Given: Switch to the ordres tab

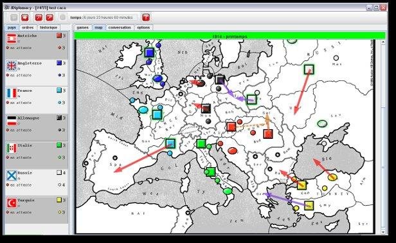Looking at the screenshot, I should (x=28, y=27).
